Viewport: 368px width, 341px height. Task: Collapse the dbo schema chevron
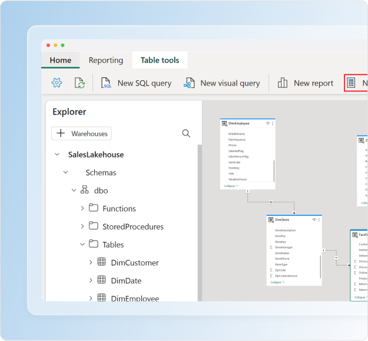[x=74, y=190]
